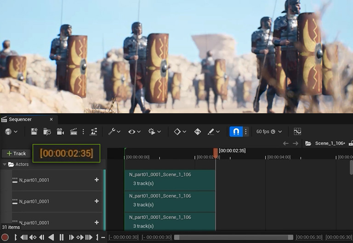Toggle the magnet snapping button

pos(236,132)
